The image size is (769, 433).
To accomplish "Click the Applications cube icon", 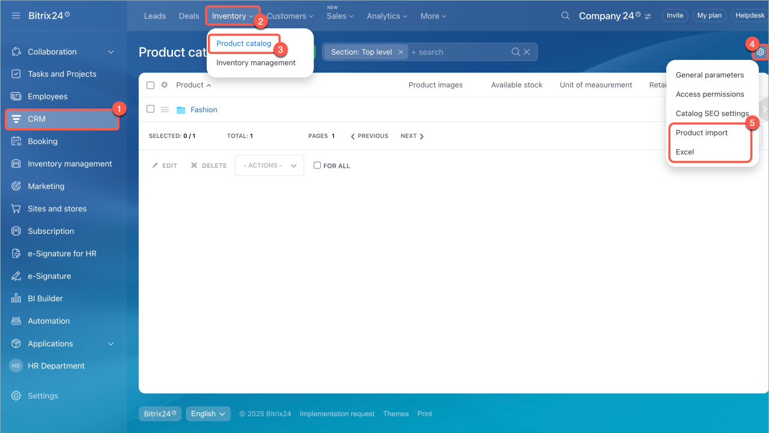I will (16, 344).
